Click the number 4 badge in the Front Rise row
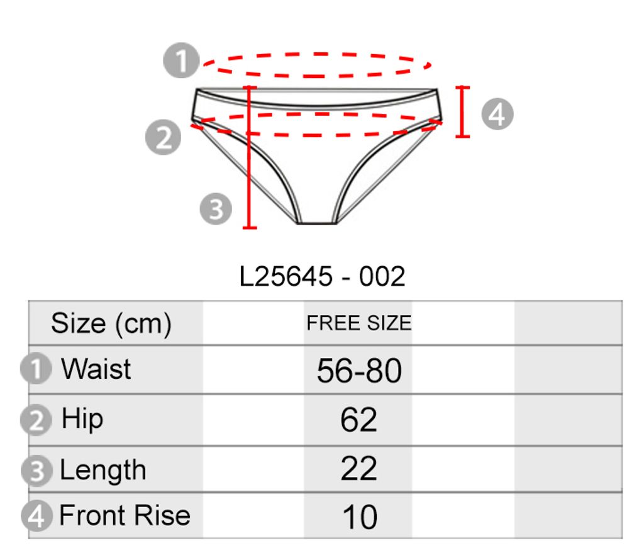 tap(37, 516)
